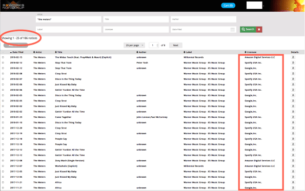Screen dimensions: 305x191
Task: Open details for 2018-02-05 Cissy Strut notice
Action: pyautogui.click(x=293, y=101)
